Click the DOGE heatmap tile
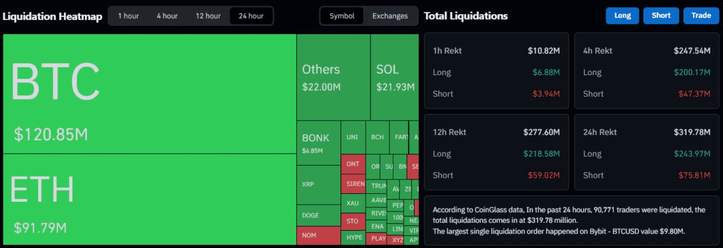 click(319, 215)
